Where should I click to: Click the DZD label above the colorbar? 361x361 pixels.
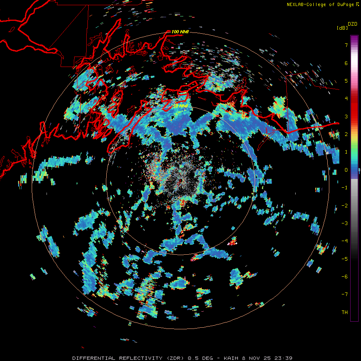[353, 24]
